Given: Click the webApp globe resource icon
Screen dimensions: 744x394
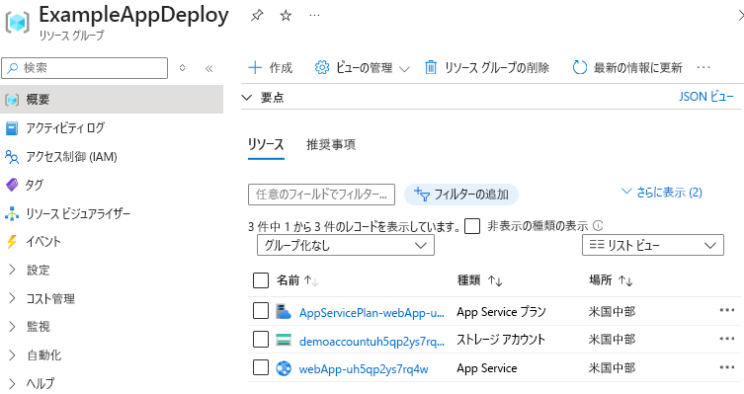Looking at the screenshot, I should click(284, 368).
